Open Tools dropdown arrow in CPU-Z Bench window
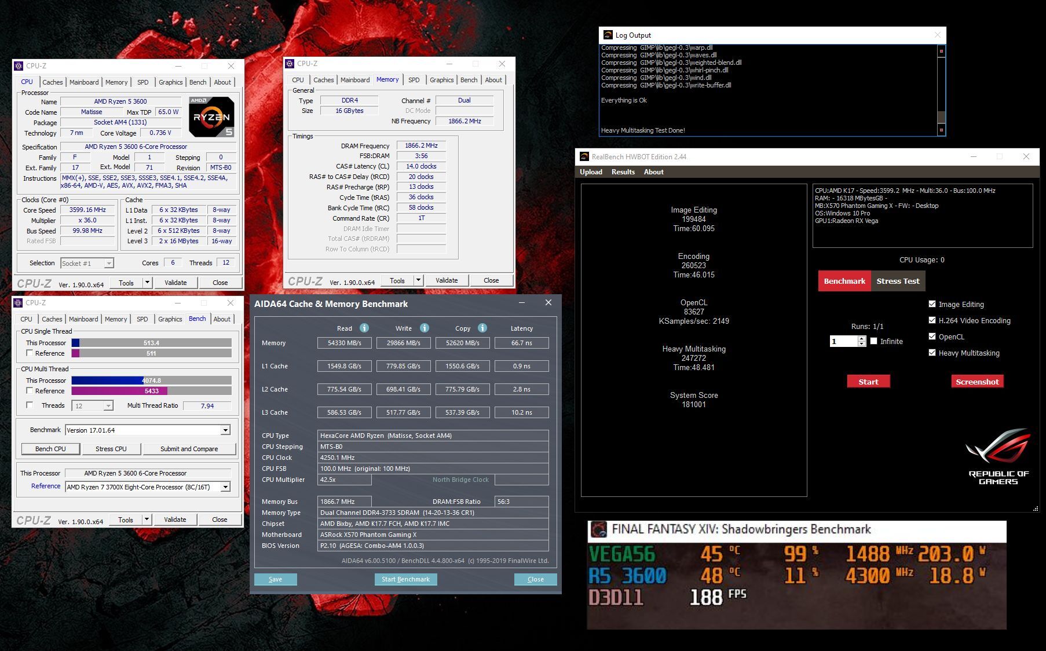 coord(147,520)
